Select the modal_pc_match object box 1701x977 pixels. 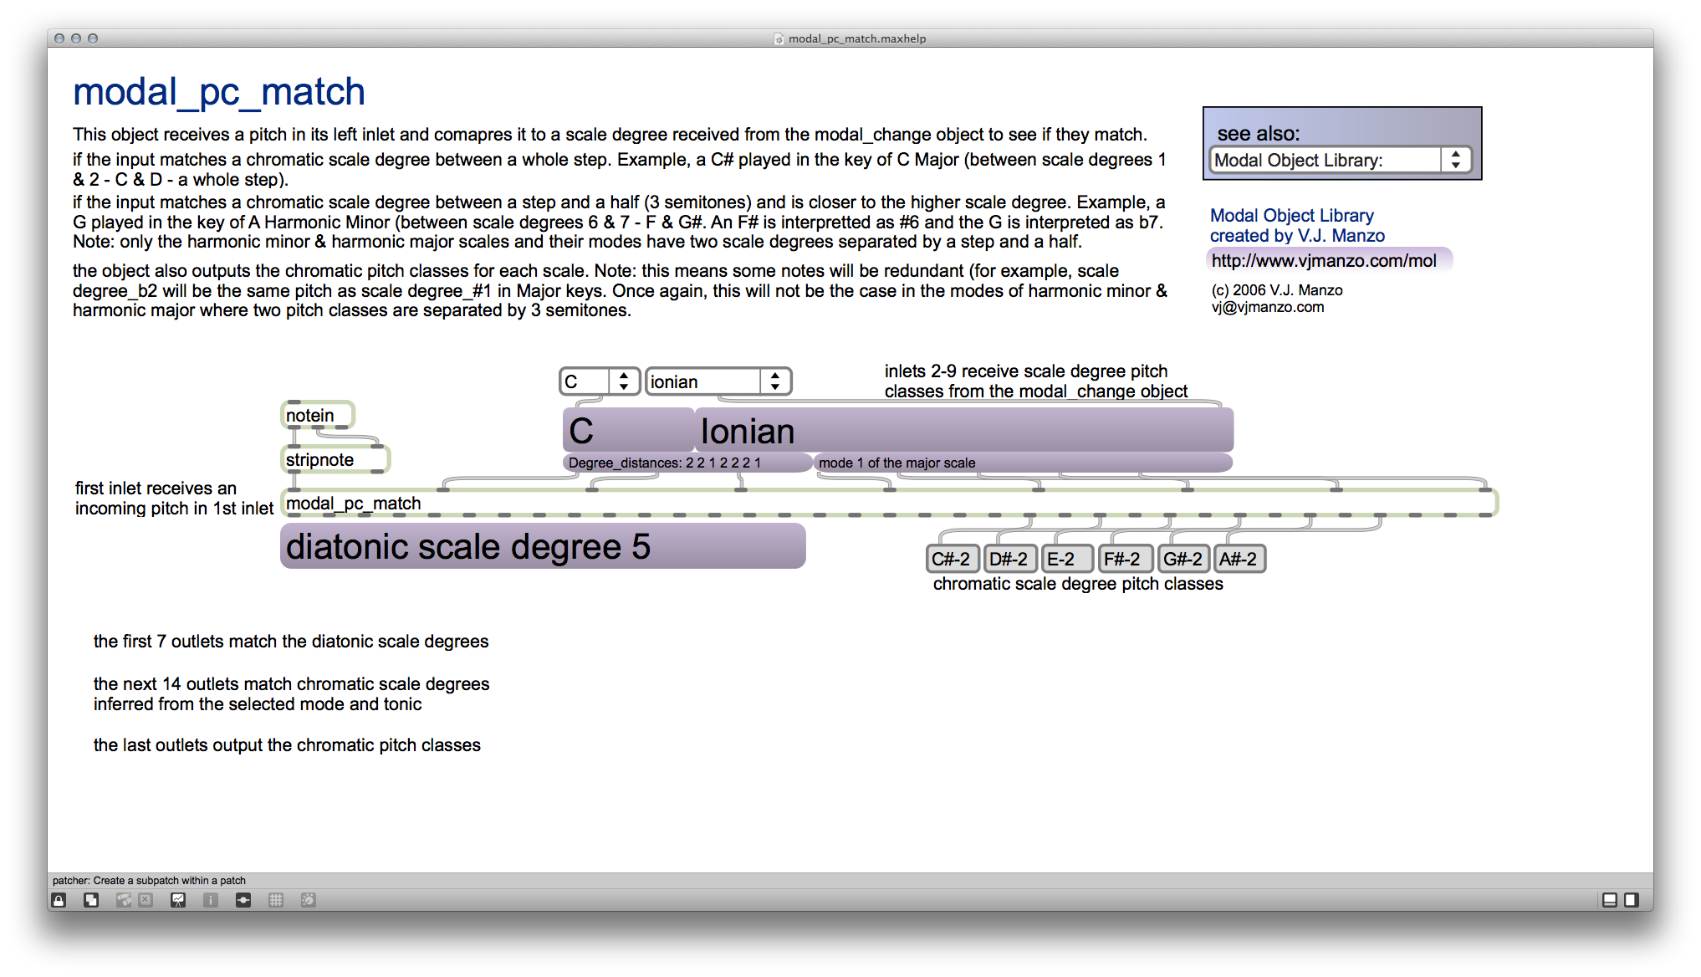[889, 503]
